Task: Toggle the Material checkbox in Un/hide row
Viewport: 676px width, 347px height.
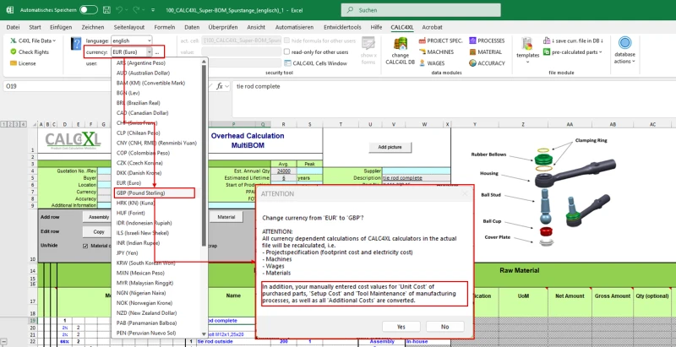Action: coord(85,246)
